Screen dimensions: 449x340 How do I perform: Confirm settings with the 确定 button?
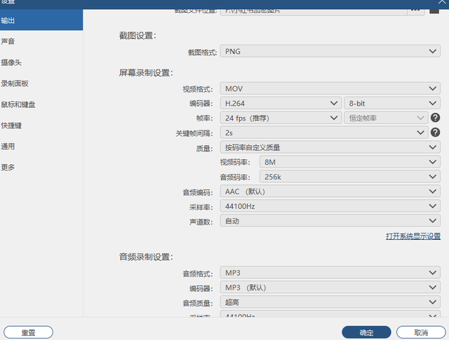point(366,332)
